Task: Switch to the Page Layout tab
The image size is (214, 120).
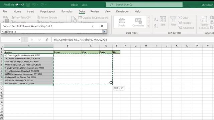Action: point(48,11)
